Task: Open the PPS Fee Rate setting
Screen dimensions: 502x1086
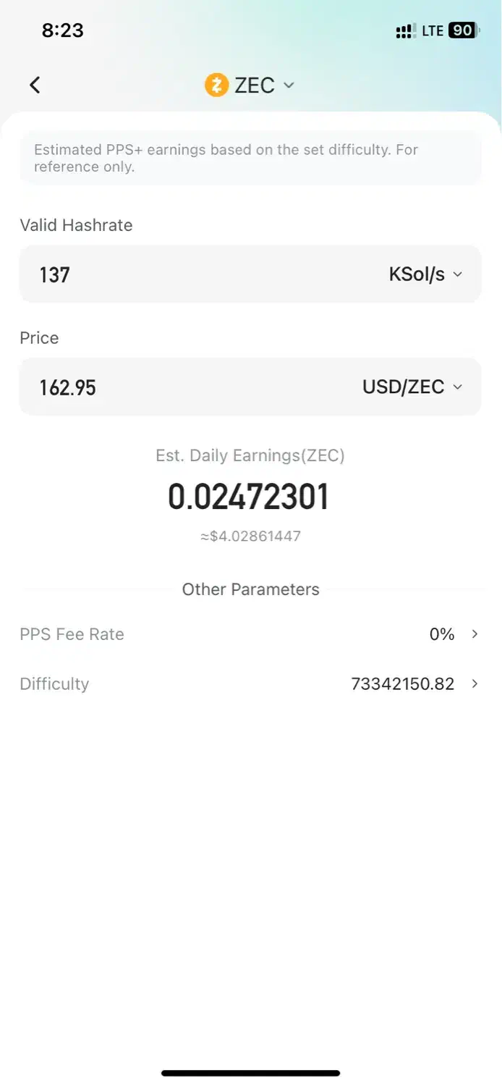Action: tap(72, 634)
